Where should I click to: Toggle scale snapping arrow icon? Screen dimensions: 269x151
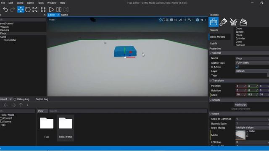pos(190,20)
